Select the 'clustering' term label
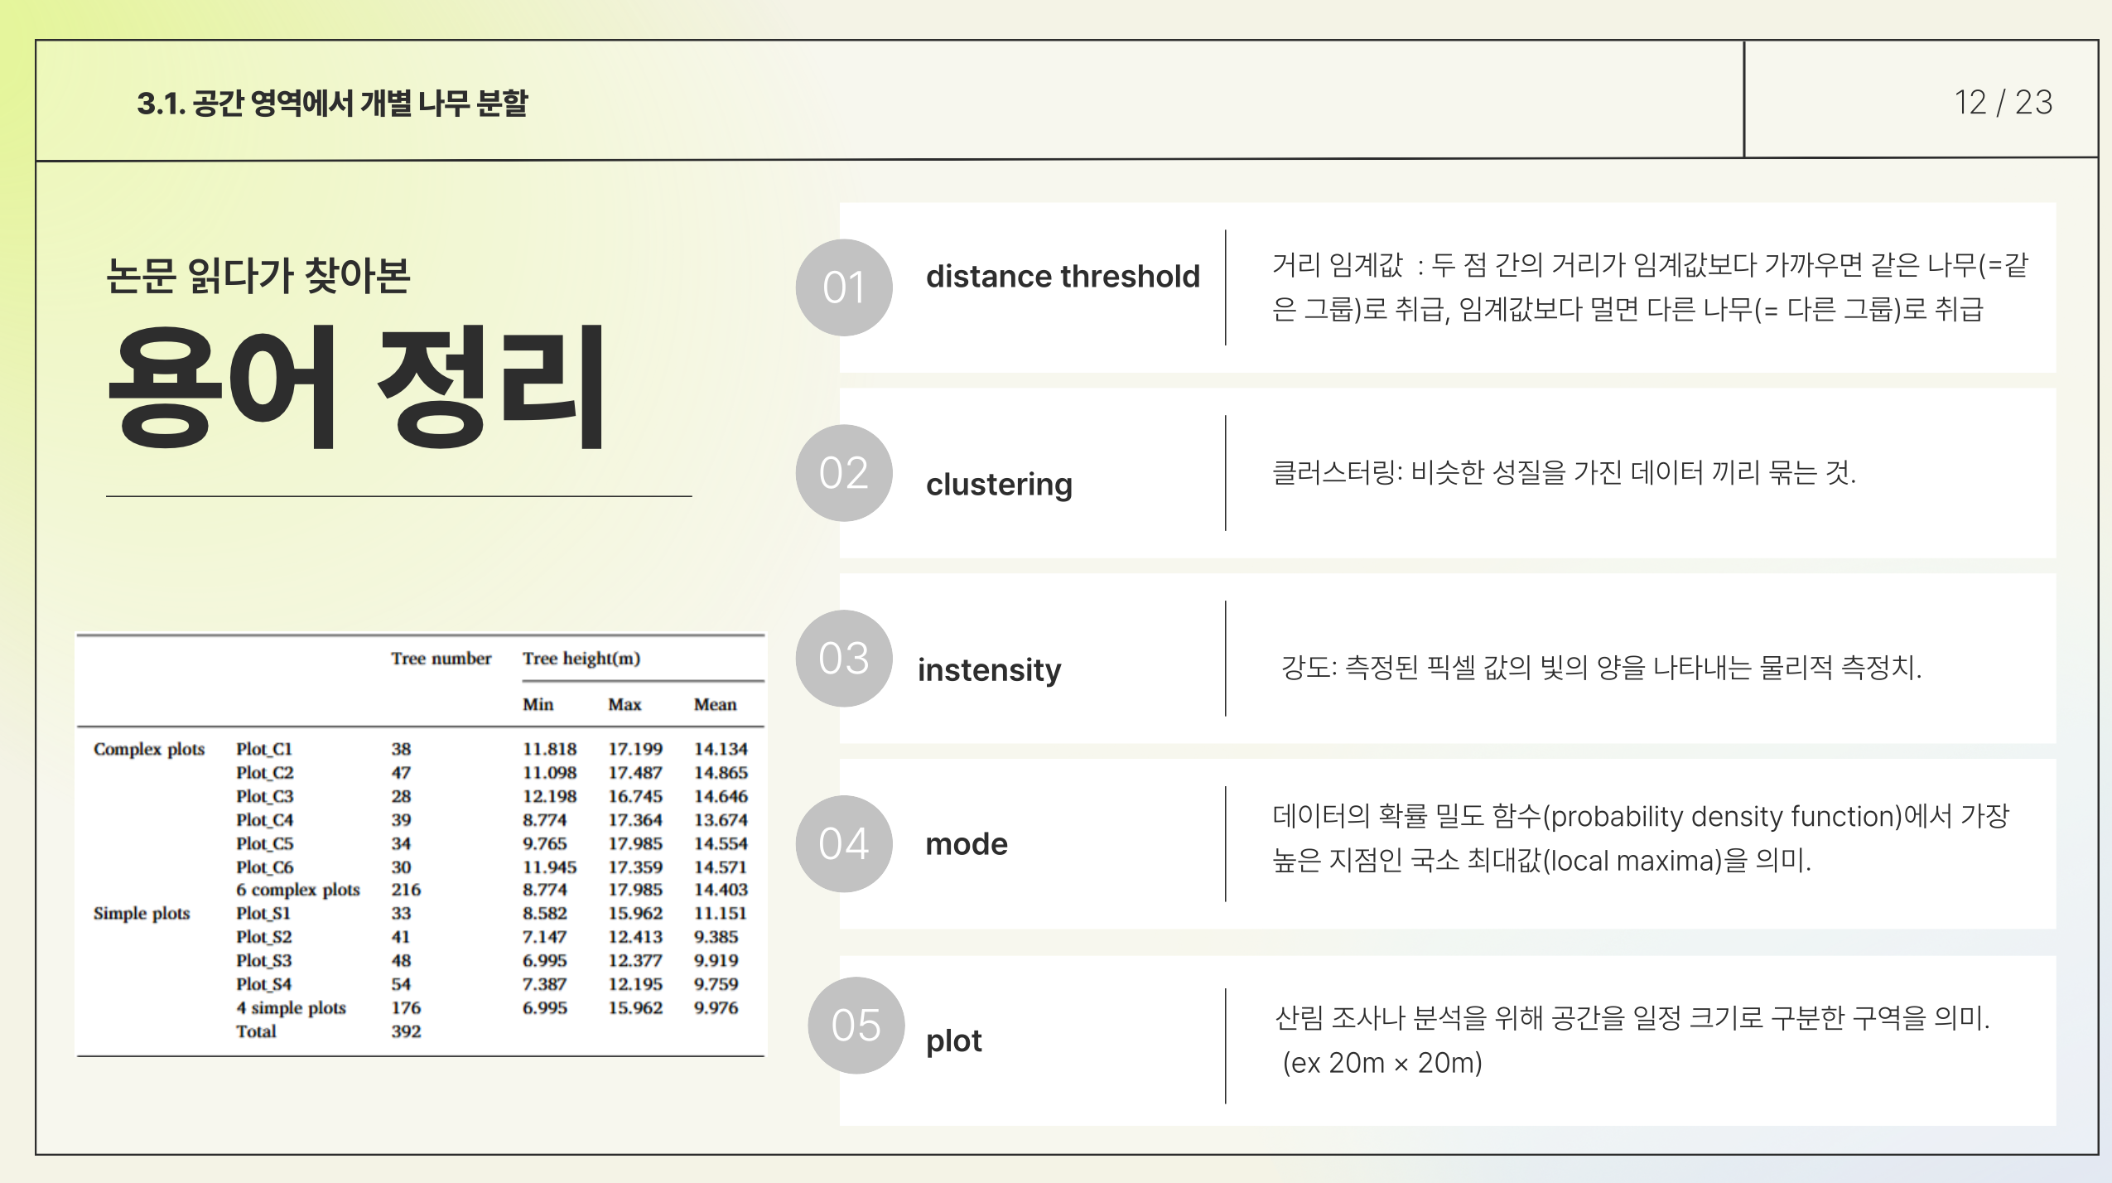Viewport: 2112px width, 1183px height. [x=999, y=484]
